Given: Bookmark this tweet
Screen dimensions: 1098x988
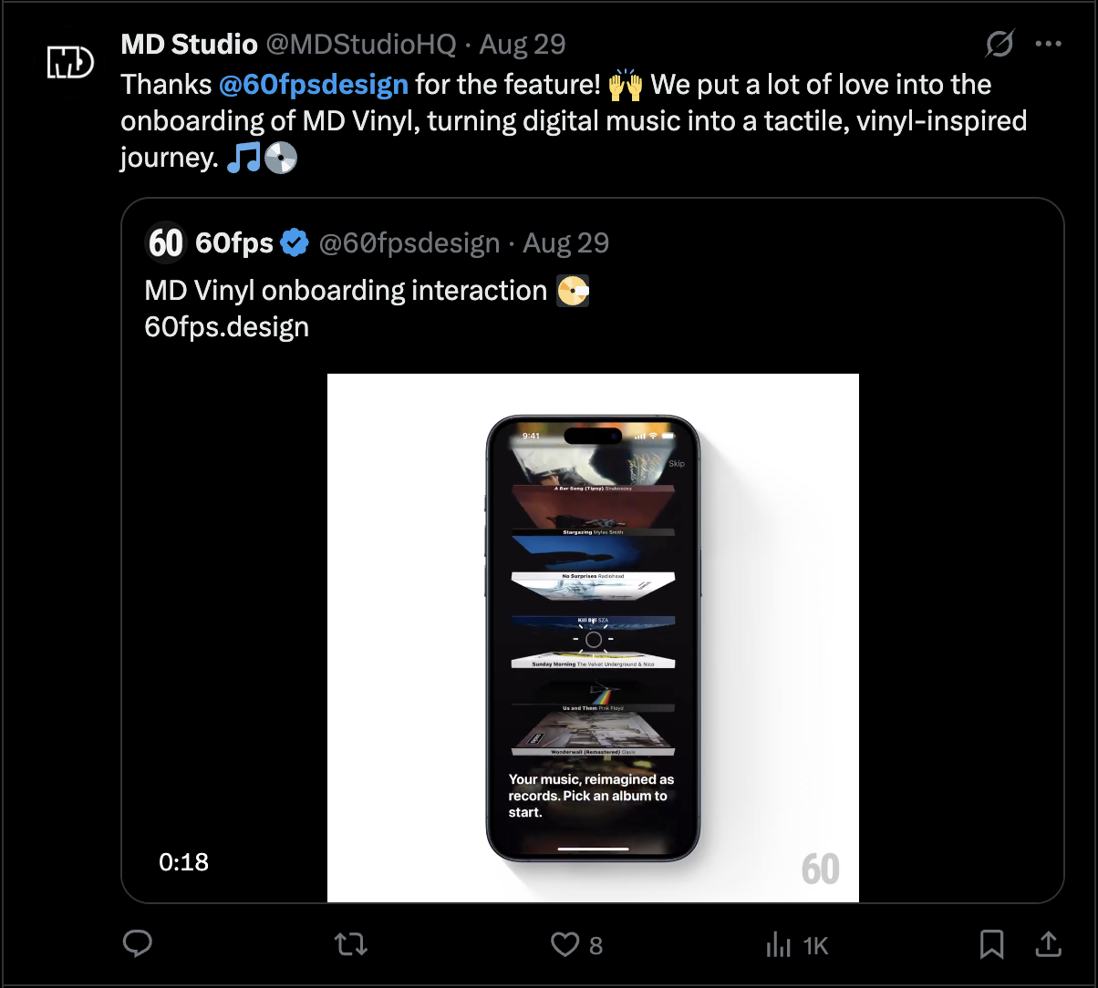Looking at the screenshot, I should tap(991, 944).
